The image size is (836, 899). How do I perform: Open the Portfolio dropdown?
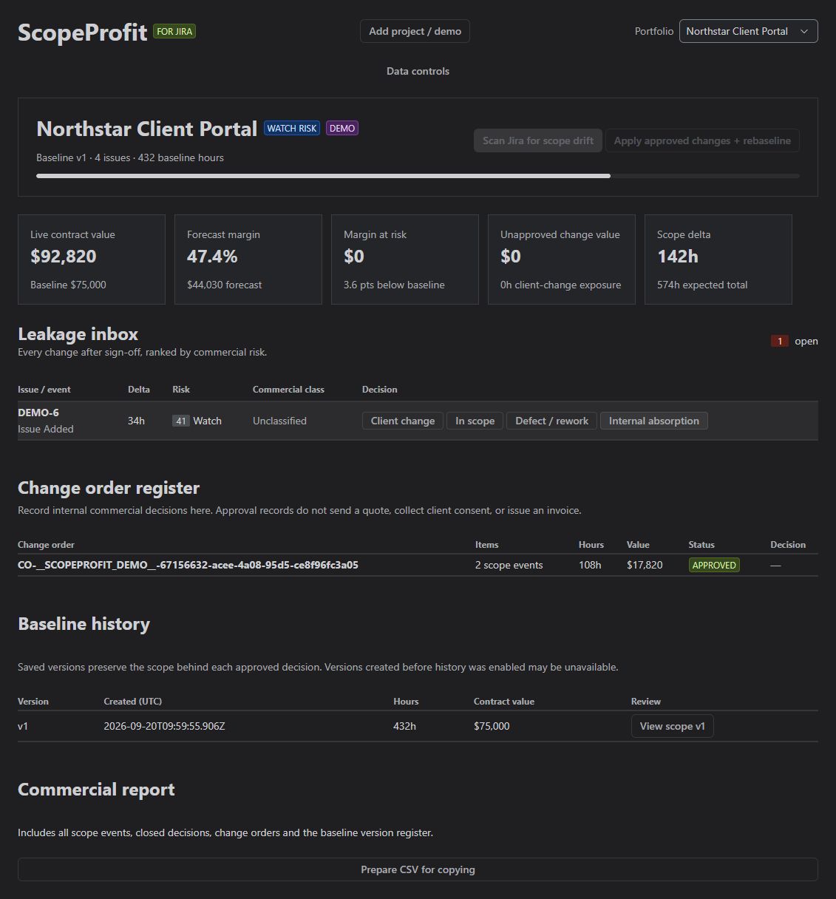[x=748, y=31]
